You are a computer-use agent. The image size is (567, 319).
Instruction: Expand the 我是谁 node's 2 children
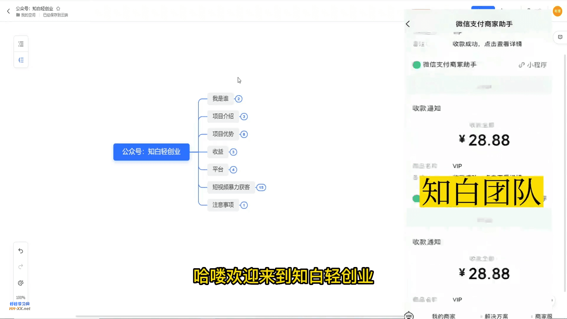[x=239, y=99]
